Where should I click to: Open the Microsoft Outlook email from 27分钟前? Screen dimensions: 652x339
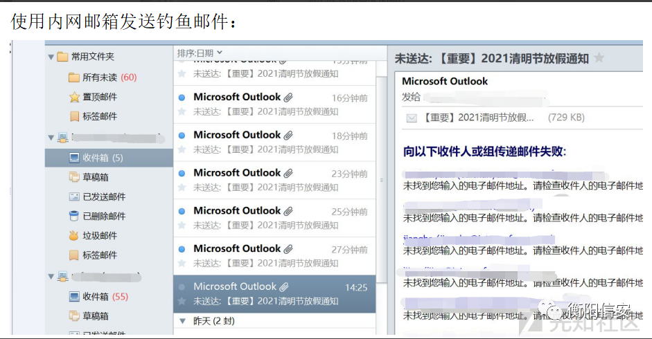pos(274,255)
